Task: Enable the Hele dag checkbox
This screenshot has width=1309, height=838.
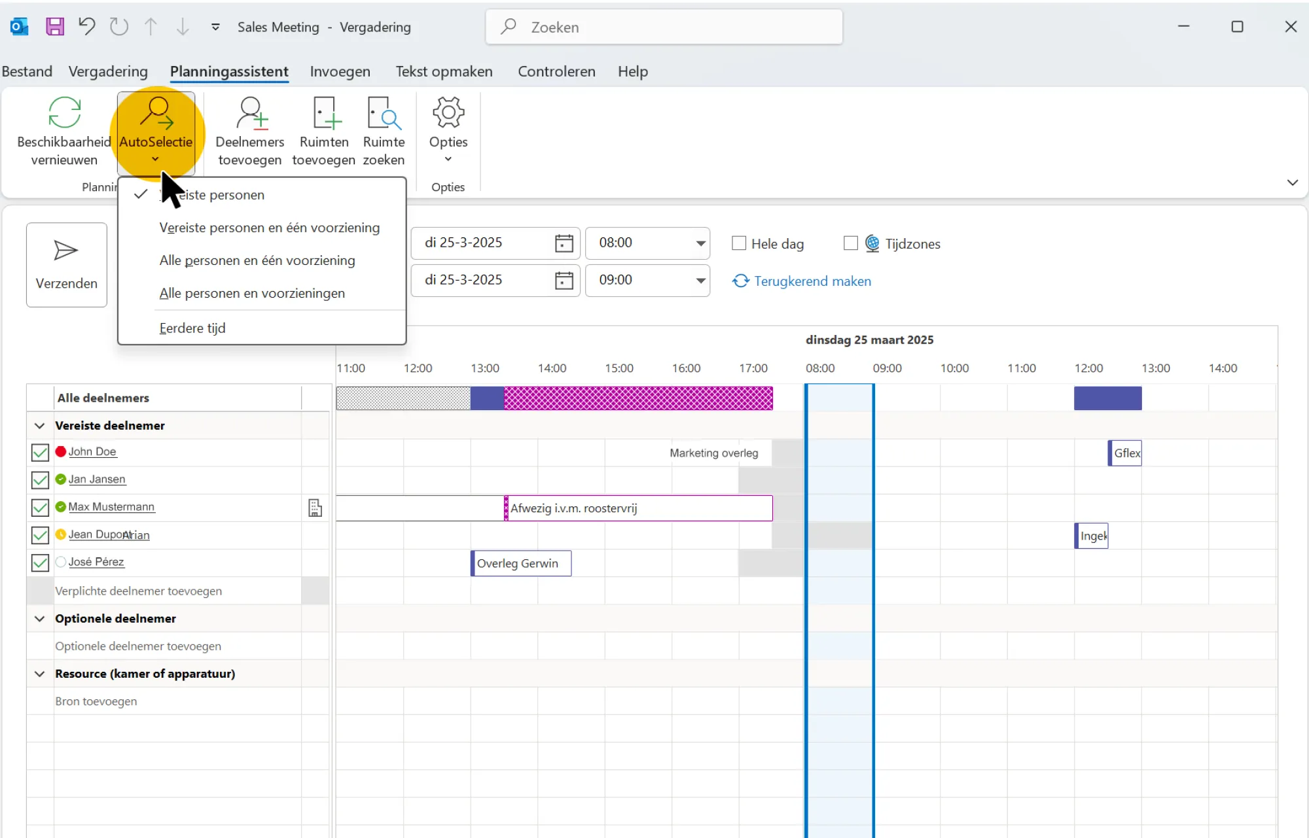Action: click(x=739, y=243)
